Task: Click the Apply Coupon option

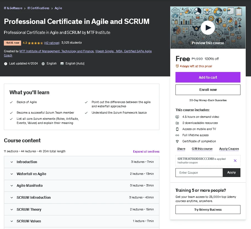Action: point(229,149)
